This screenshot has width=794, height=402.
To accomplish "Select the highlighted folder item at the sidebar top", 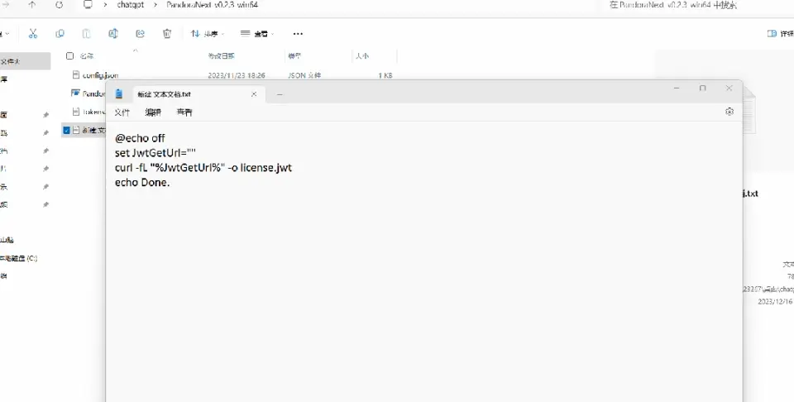I will 26,61.
